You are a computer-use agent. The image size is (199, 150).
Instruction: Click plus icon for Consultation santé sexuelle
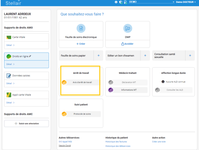(x=190, y=55)
